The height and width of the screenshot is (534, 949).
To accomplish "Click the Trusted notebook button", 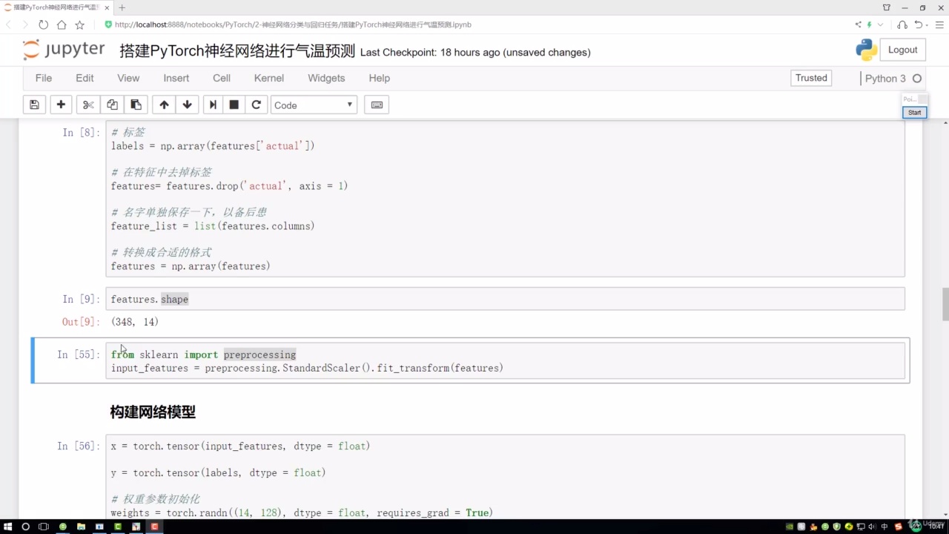I will coord(810,78).
